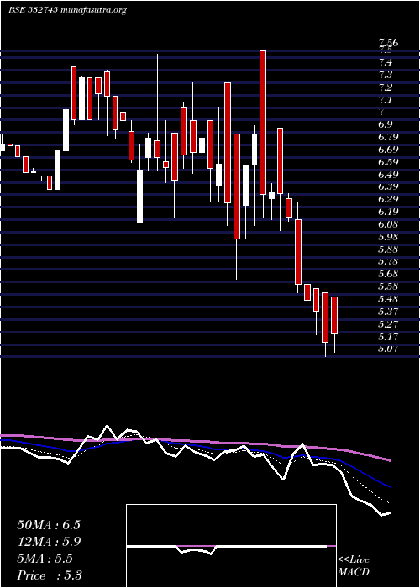Viewport: 420px width, 588px height.
Task: Click the <<Live label
Action: coord(354,560)
